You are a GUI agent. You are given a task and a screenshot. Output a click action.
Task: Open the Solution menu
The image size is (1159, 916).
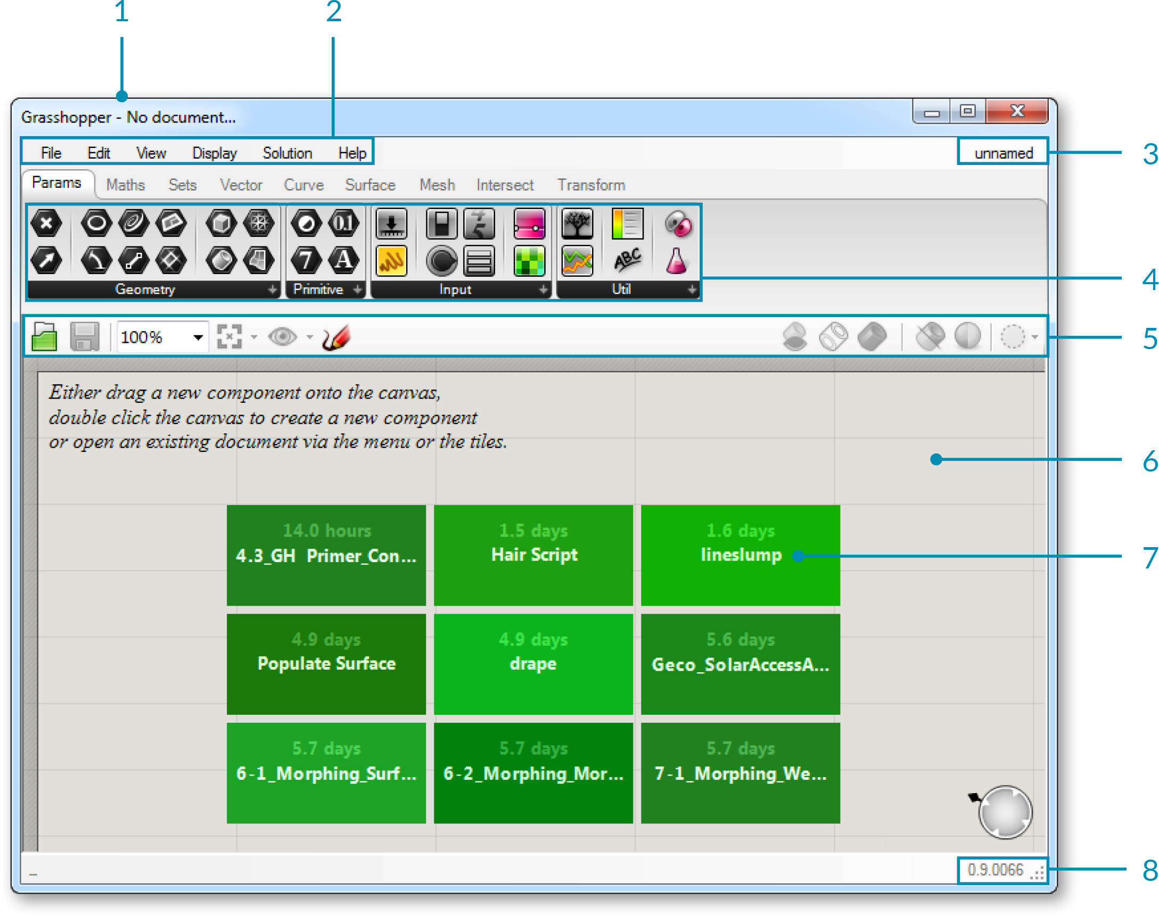click(287, 153)
